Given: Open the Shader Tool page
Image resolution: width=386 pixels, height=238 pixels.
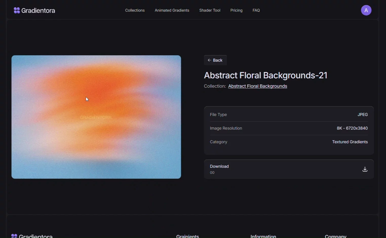Looking at the screenshot, I should [x=210, y=10].
